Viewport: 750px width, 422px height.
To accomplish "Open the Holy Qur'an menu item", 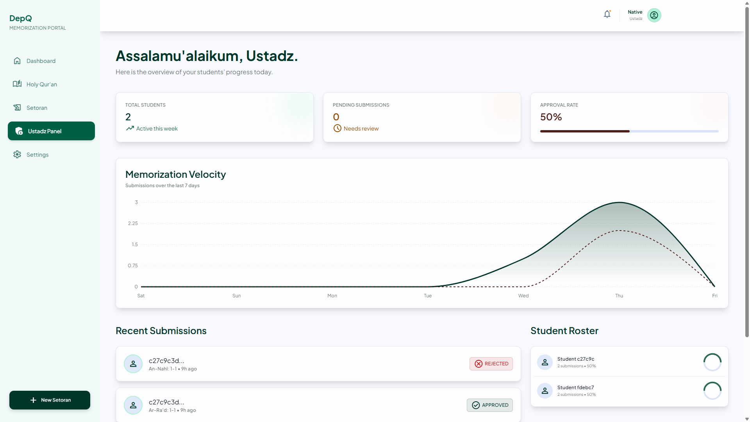I will point(51,84).
